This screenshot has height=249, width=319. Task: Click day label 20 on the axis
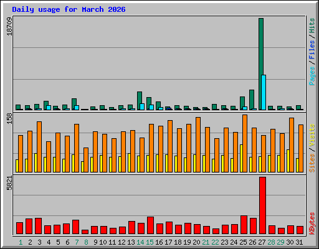pyautogui.click(x=196, y=242)
